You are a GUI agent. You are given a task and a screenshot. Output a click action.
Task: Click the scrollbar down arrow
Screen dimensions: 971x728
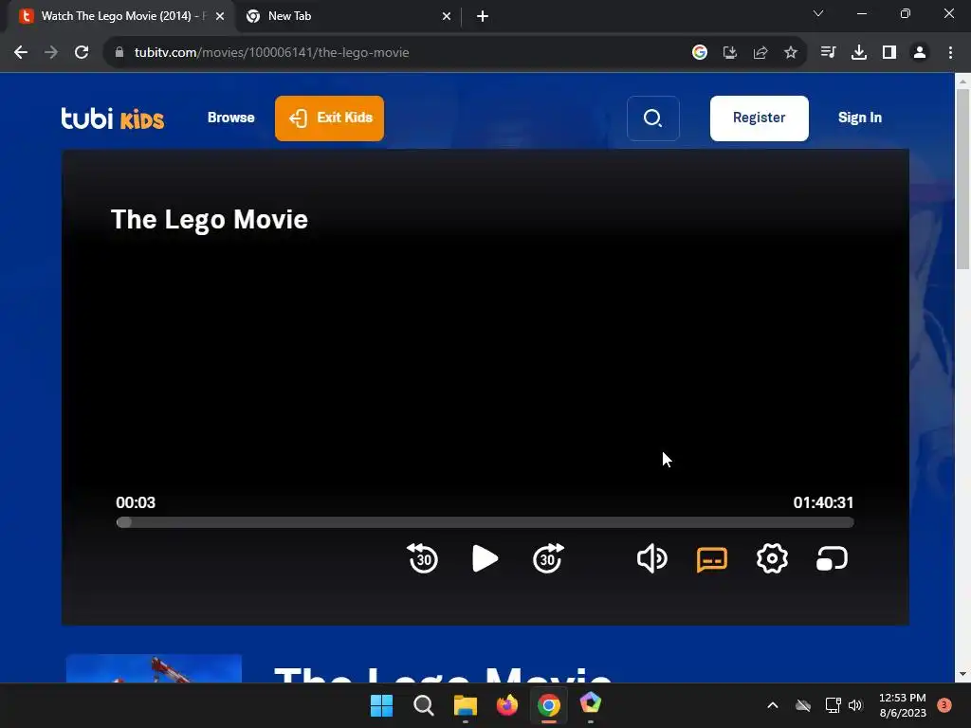tap(963, 674)
